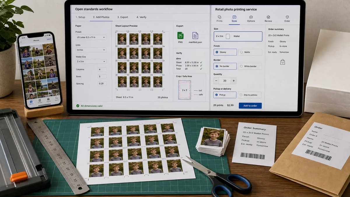
Task: Click the 'Sheet: 8.5 x 11 in' label
Action: tap(125, 97)
